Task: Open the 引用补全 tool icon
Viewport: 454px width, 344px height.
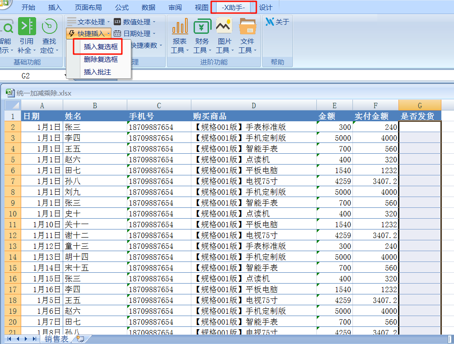Action: [x=27, y=26]
